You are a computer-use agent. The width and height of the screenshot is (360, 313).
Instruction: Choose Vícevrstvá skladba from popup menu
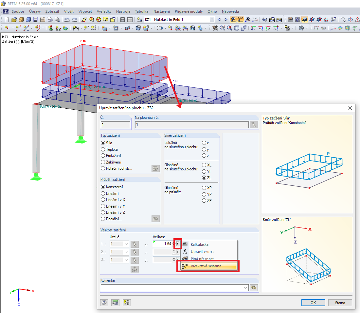(209, 266)
